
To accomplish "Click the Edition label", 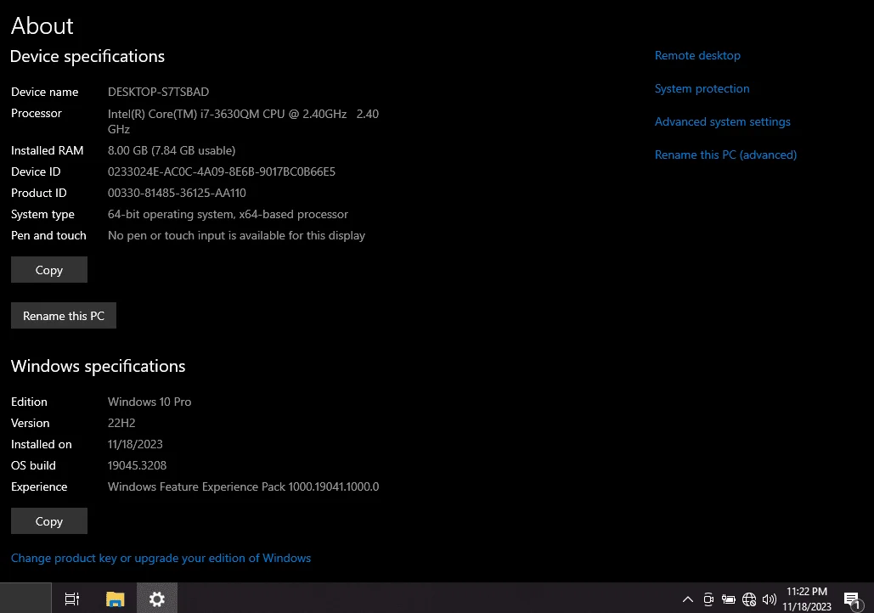I will click(x=29, y=402).
